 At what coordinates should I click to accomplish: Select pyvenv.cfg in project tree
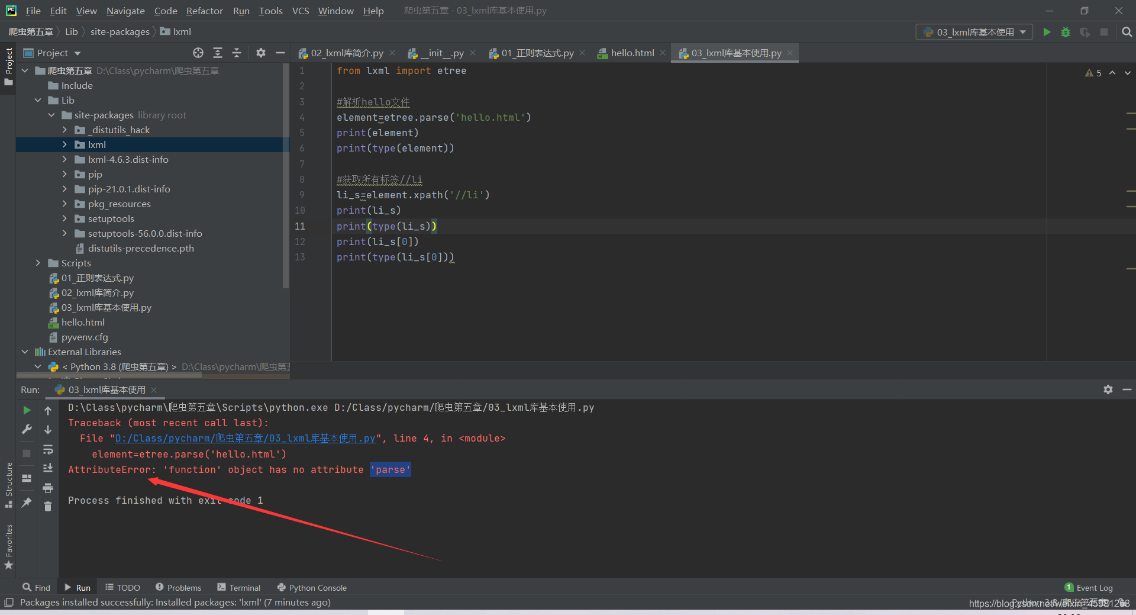click(85, 337)
